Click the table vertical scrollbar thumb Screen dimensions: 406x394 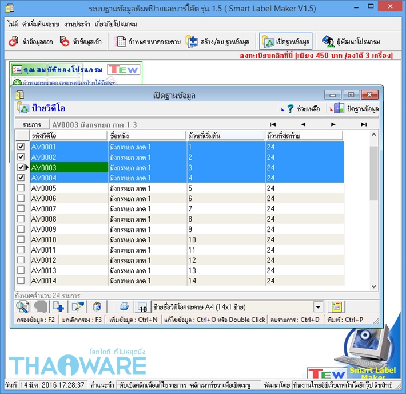(x=373, y=174)
